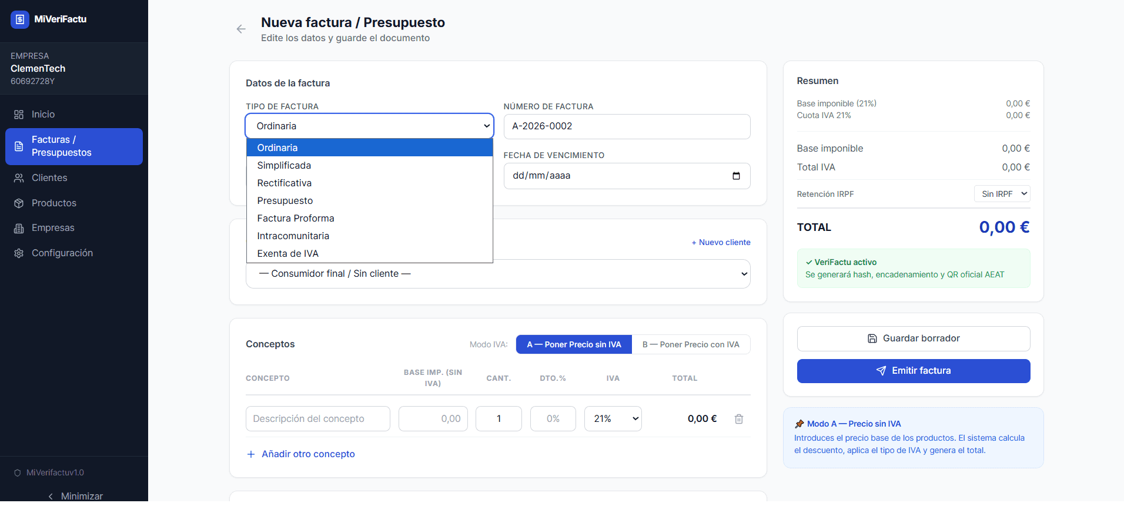Click the VeriFactu activo notice
The image size is (1124, 513).
click(x=914, y=268)
